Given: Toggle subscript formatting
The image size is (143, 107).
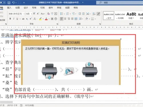Looking at the screenshot, I should 27,19.
